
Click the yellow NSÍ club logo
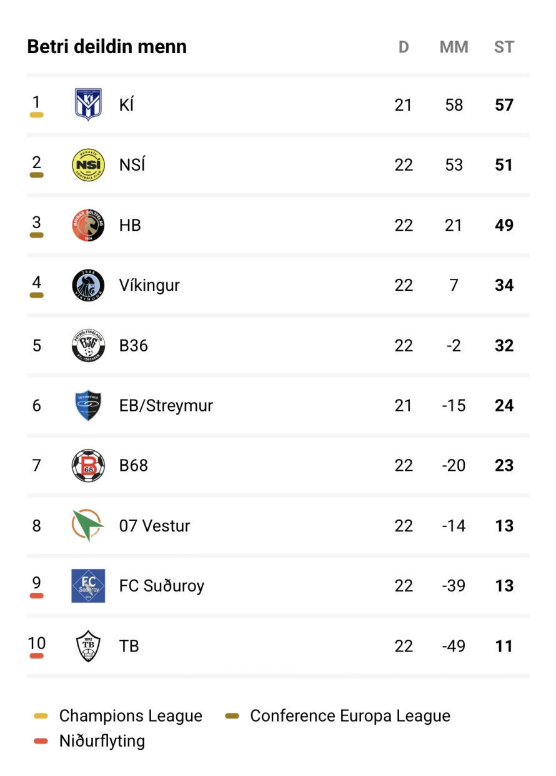click(88, 165)
